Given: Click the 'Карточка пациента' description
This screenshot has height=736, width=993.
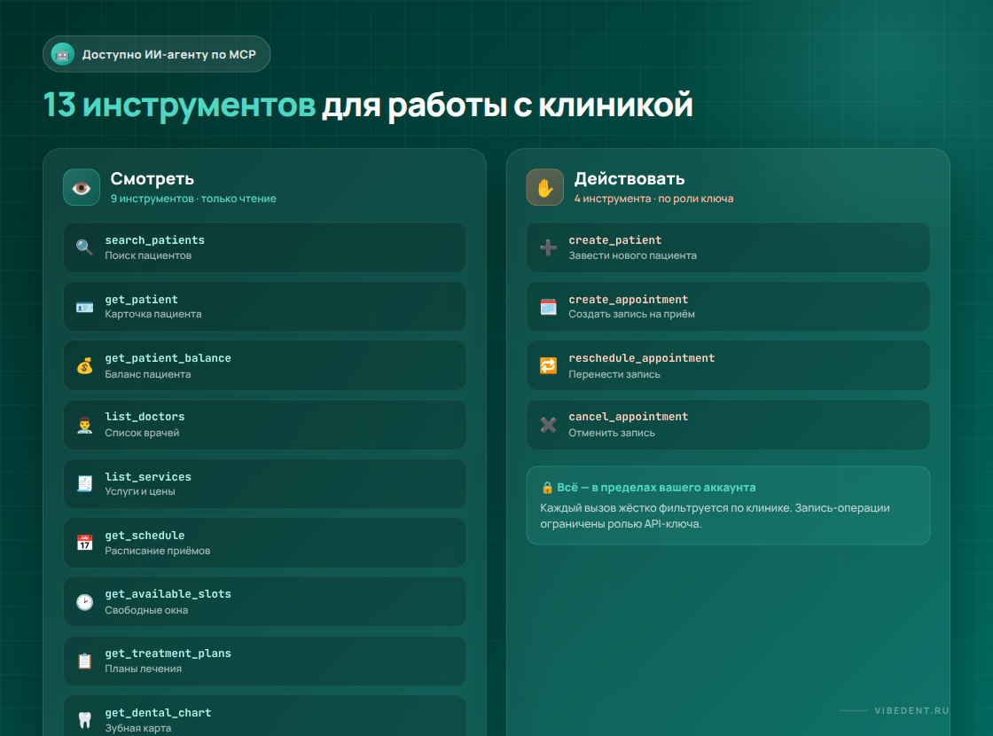Looking at the screenshot, I should [153, 314].
